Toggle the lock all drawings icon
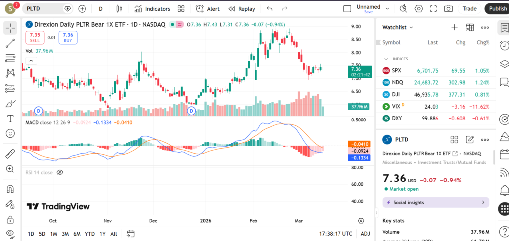This screenshot has height=241, width=509. 10,220
